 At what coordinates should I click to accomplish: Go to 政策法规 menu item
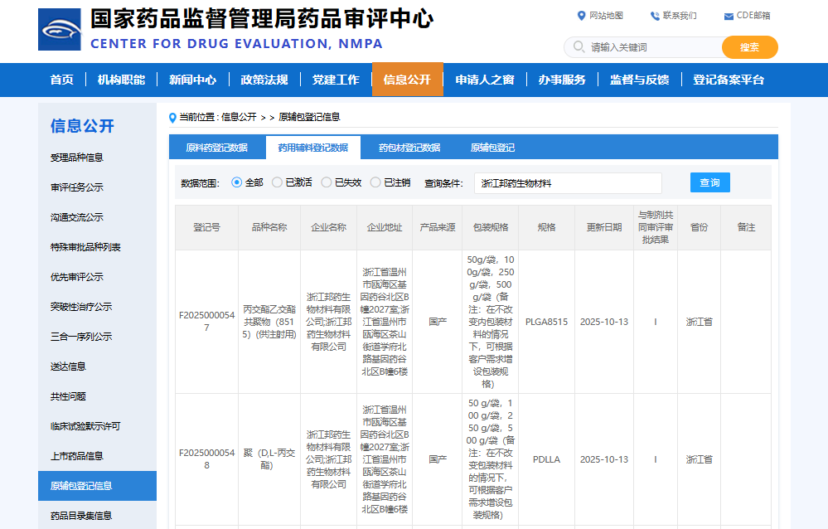click(x=264, y=80)
